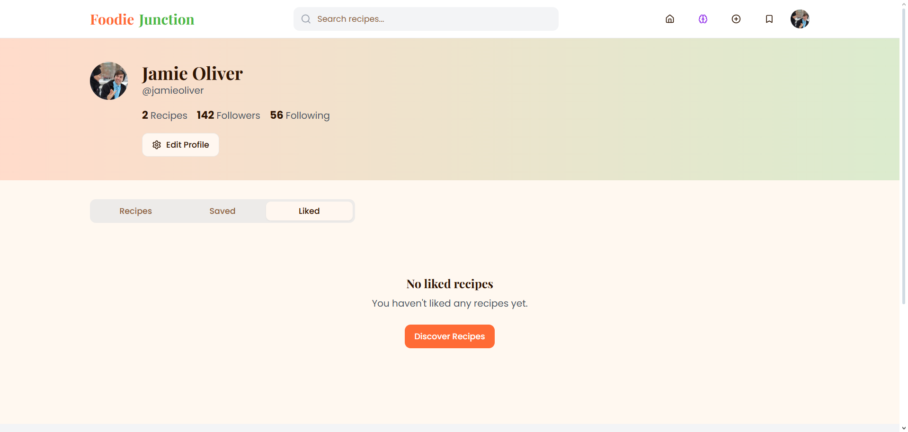
Task: Click the search magnifier icon
Action: point(305,19)
